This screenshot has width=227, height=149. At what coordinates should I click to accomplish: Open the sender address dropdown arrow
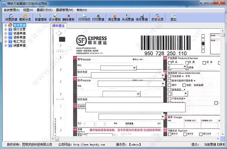(x=134, y=68)
